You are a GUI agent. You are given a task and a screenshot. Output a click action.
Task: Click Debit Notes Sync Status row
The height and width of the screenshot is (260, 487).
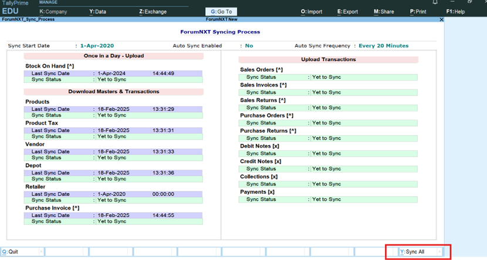pos(328,153)
